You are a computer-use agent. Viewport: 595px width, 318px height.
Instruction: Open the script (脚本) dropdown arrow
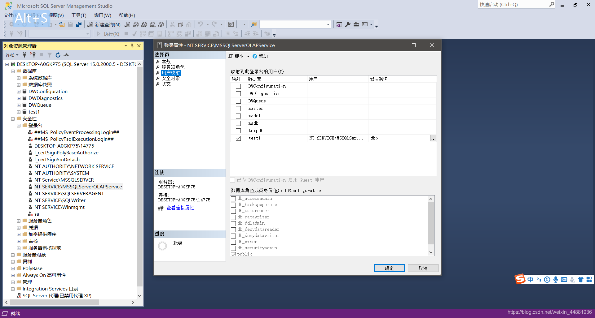coord(248,56)
